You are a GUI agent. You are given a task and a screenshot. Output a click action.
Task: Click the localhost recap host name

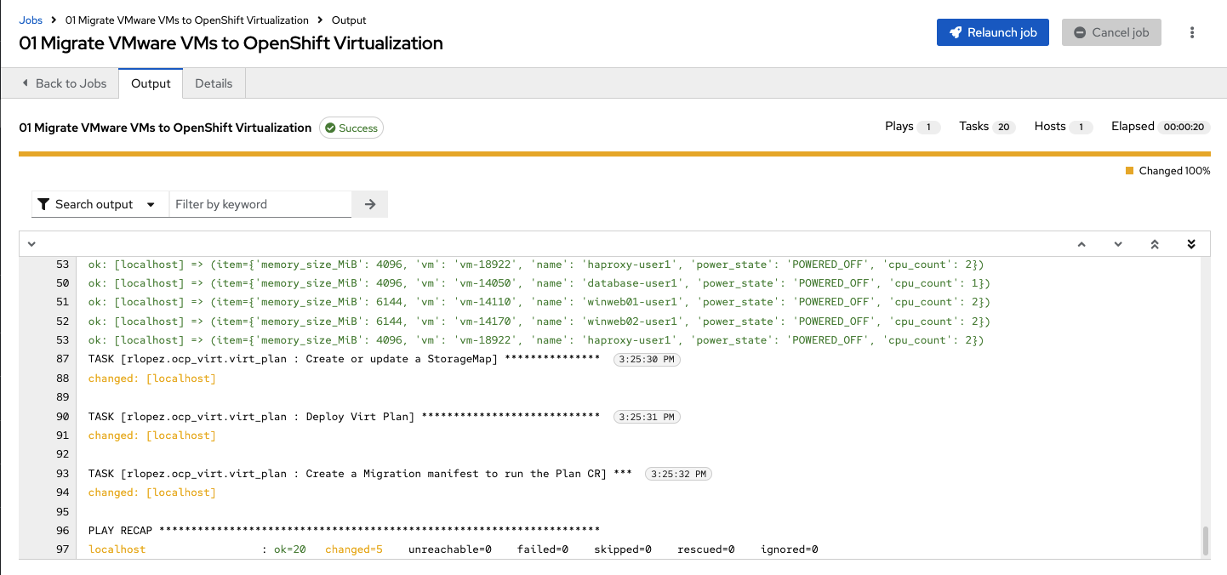(117, 549)
